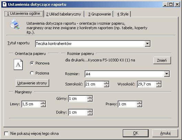Increase the Szerokość width value

coord(106,83)
